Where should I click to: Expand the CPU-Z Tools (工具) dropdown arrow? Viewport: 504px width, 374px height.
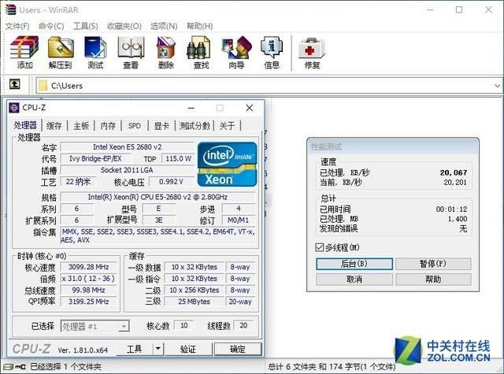[158, 349]
